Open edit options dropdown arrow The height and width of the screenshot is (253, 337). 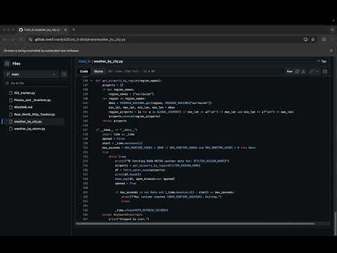317,71
